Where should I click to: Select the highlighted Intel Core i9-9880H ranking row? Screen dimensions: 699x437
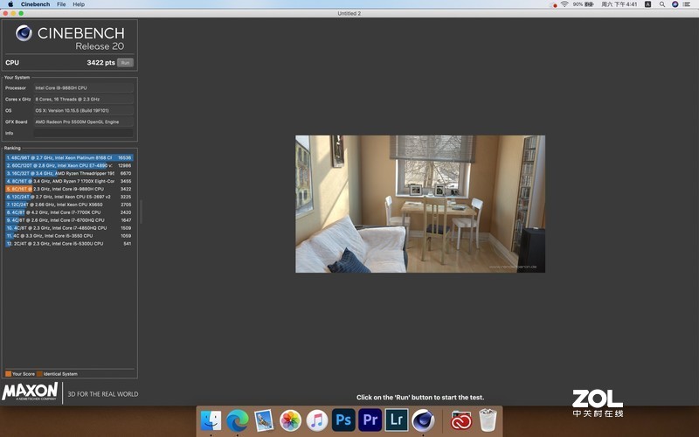coord(68,189)
